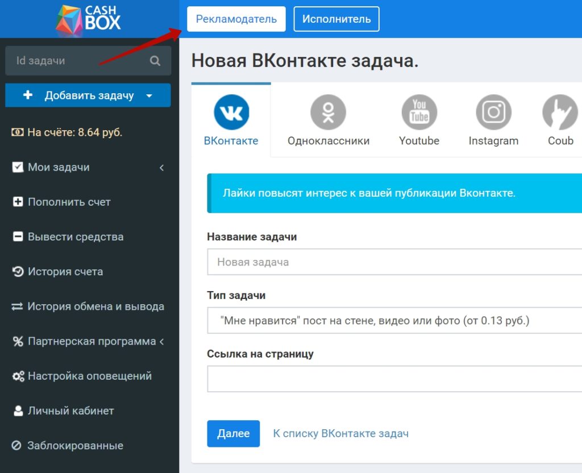582x473 pixels.
Task: Switch to Исполнитель mode
Action: pyautogui.click(x=336, y=19)
